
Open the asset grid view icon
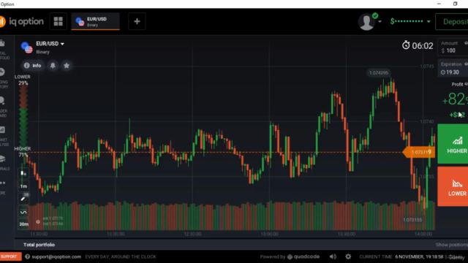coord(58,21)
